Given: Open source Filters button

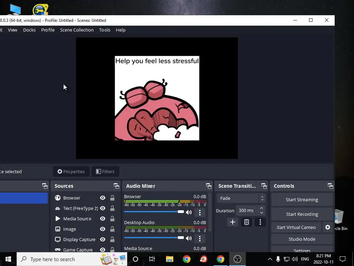Looking at the screenshot, I should coord(105,171).
